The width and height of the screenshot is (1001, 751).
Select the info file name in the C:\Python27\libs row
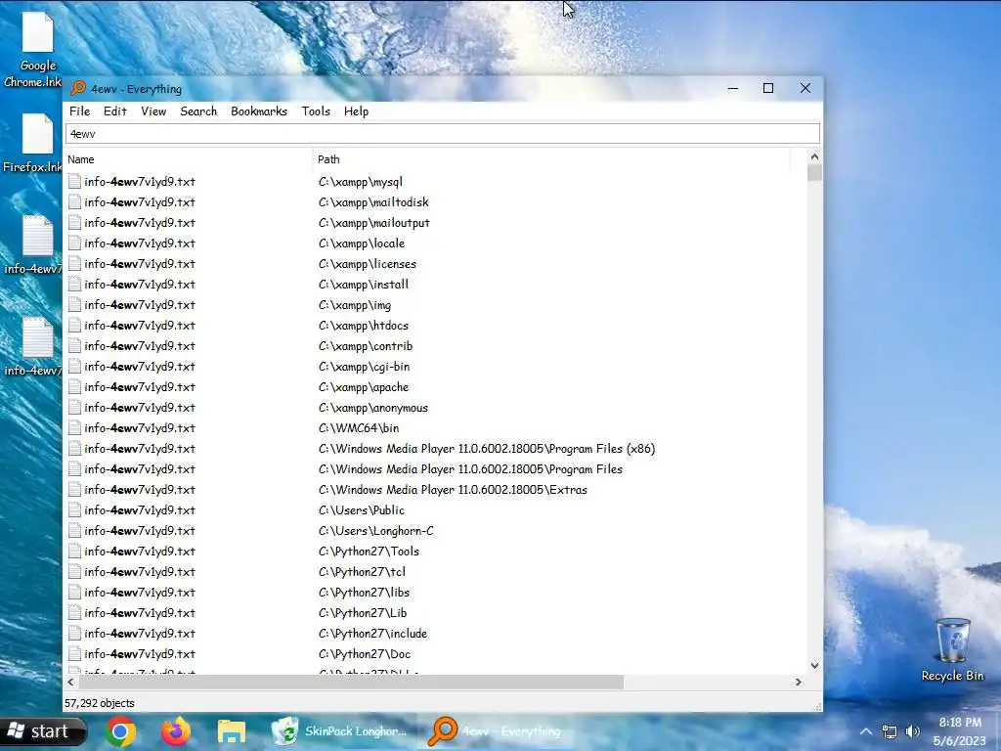point(140,592)
